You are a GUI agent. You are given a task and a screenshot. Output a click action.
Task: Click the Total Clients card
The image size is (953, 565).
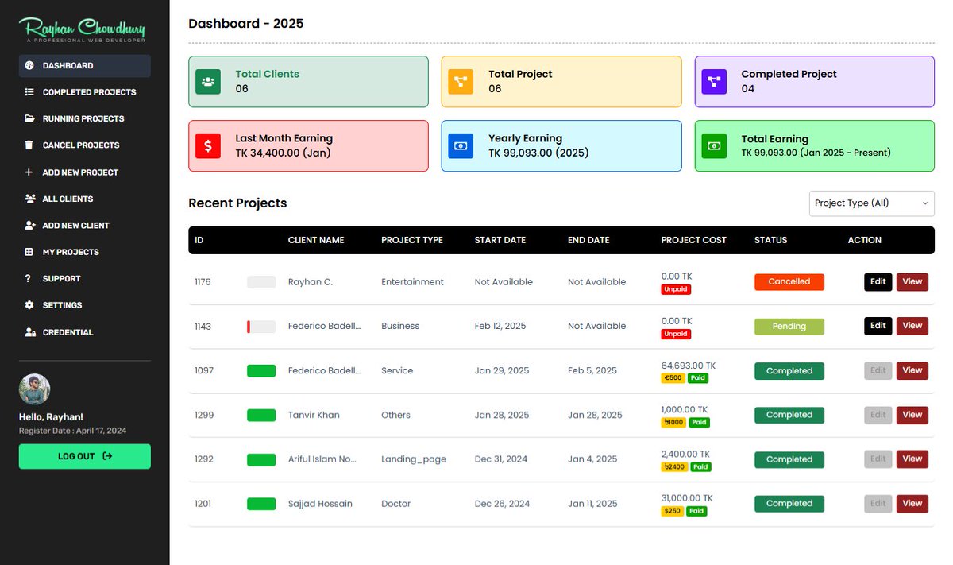click(x=308, y=81)
